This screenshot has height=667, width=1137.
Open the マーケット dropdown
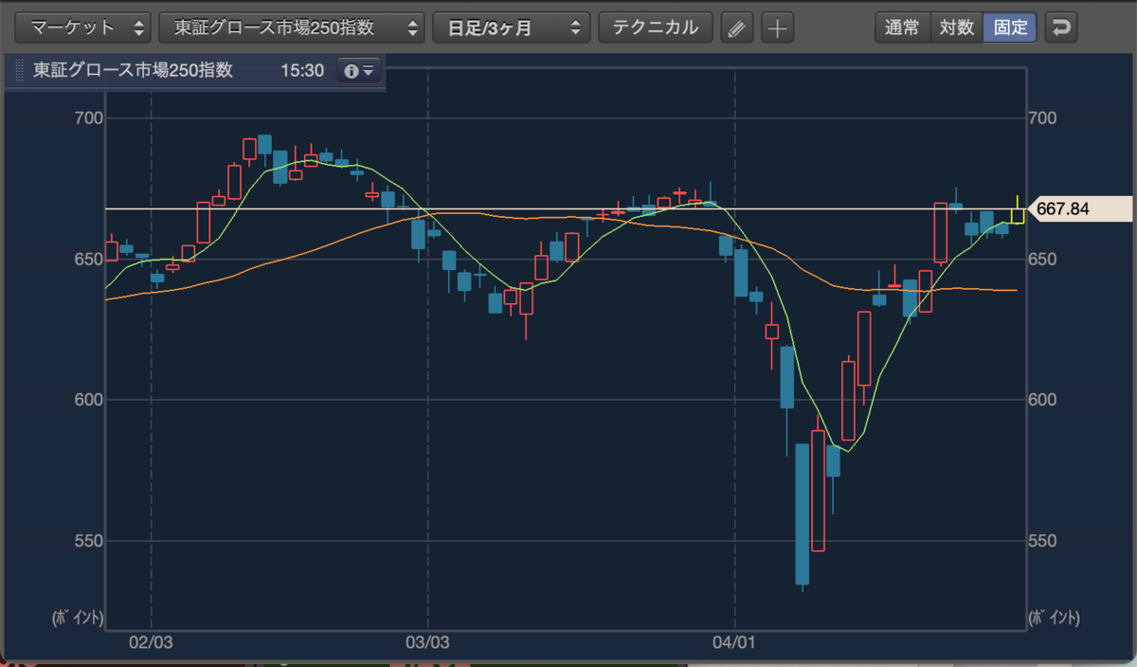(83, 27)
